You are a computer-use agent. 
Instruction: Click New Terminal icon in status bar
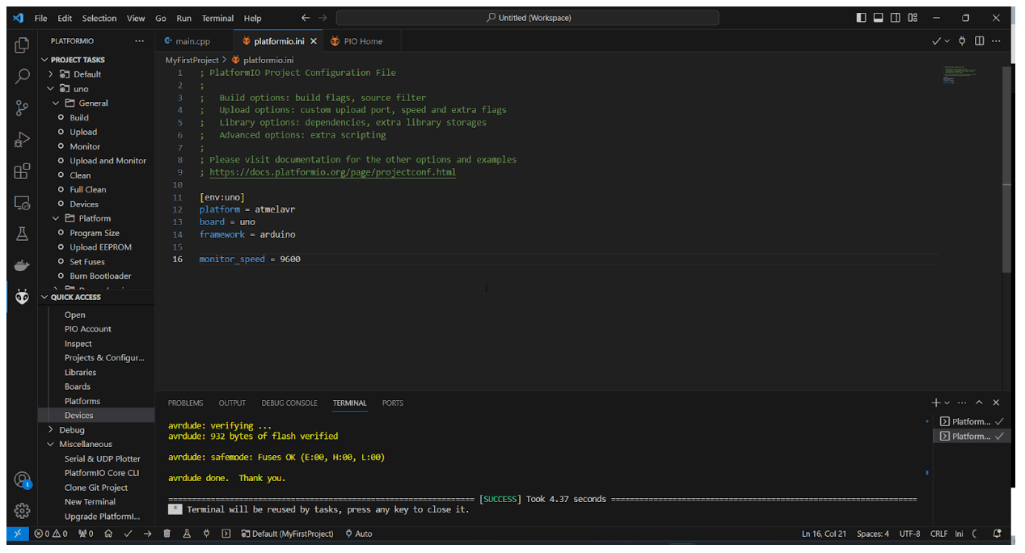226,534
